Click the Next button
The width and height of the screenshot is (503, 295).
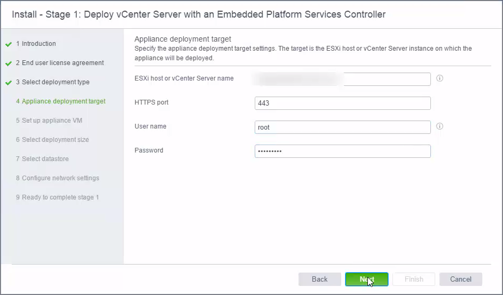coord(367,280)
